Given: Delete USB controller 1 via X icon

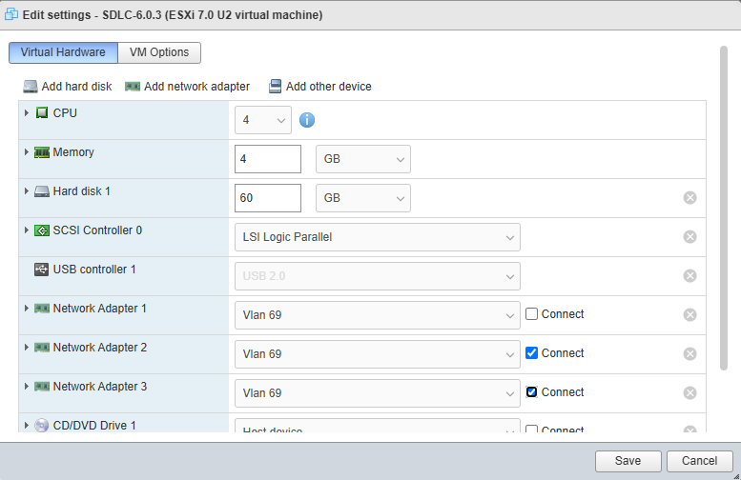Looking at the screenshot, I should pos(690,276).
